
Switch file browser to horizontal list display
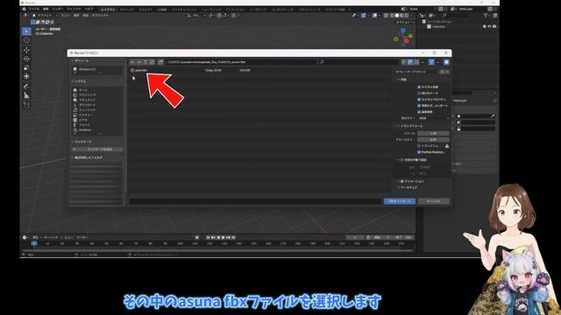click(410, 62)
